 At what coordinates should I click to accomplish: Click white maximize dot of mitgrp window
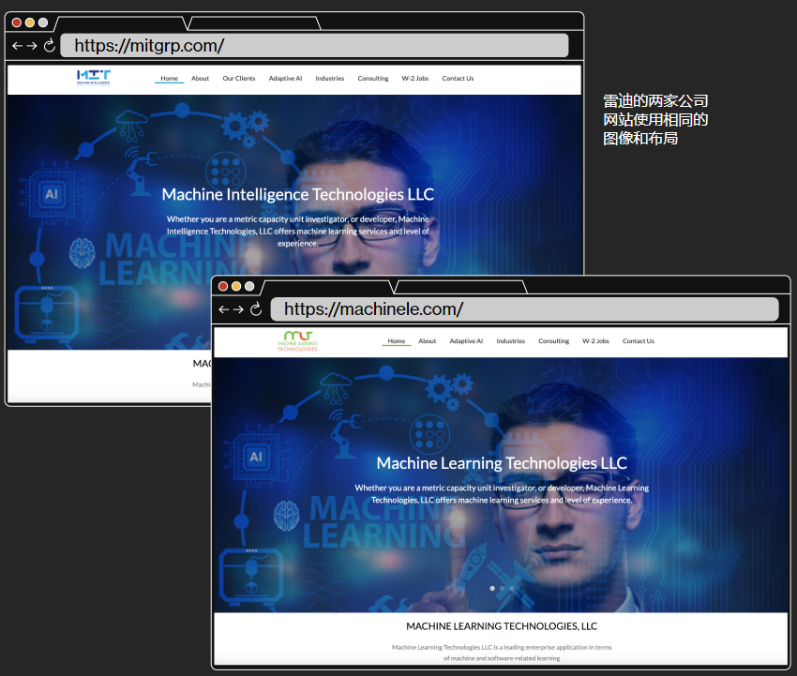click(x=43, y=23)
